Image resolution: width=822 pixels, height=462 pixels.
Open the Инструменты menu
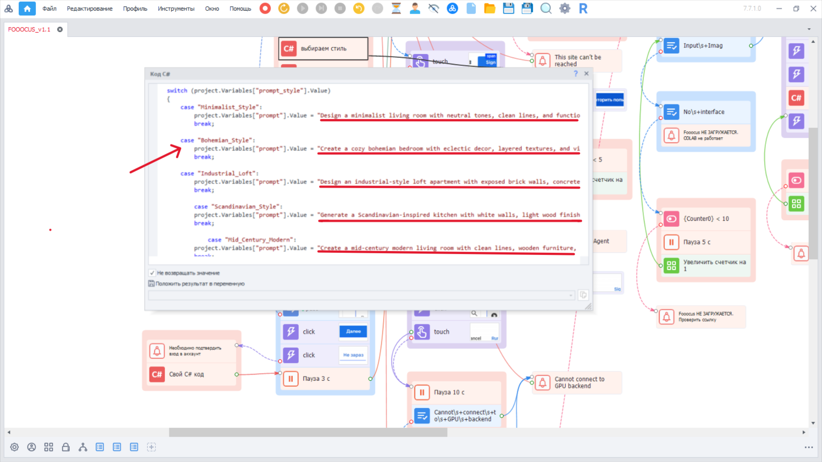pyautogui.click(x=176, y=9)
